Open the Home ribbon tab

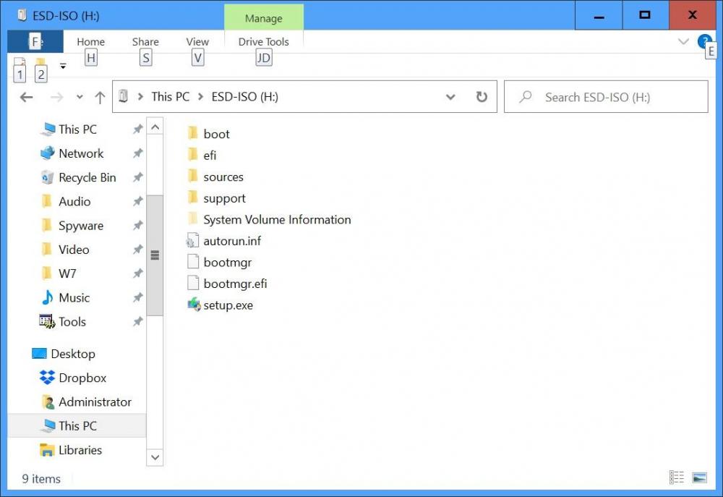pyautogui.click(x=91, y=41)
